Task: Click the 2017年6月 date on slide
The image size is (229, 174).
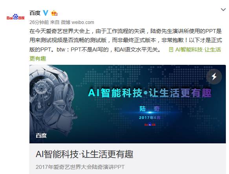Action: pyautogui.click(x=150, y=117)
